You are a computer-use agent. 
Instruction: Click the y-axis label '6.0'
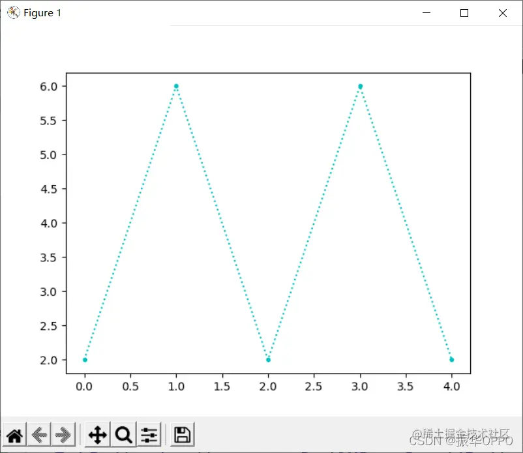[49, 87]
